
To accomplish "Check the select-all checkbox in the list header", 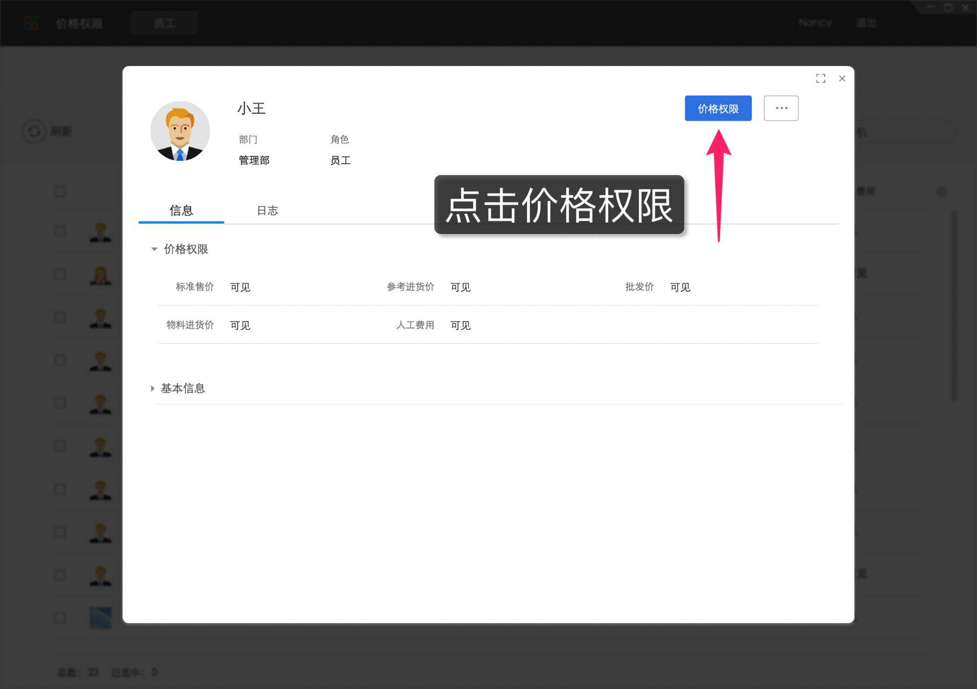I will [60, 192].
